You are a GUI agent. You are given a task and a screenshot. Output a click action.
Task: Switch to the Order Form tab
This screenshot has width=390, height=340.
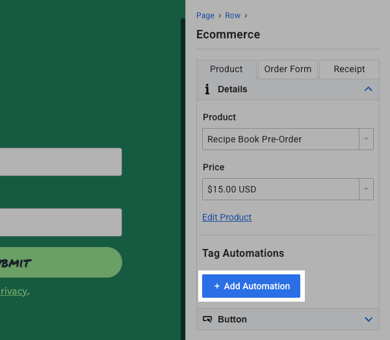[287, 69]
